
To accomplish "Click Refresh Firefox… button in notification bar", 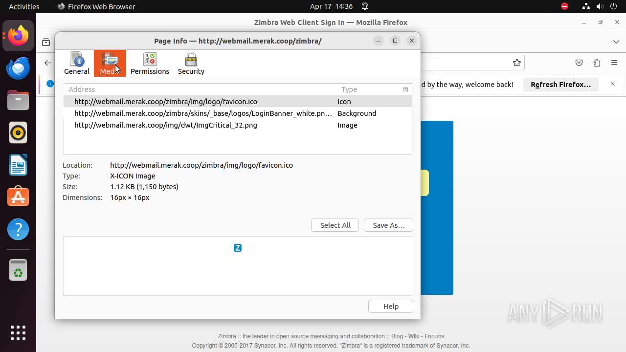I will 560,85.
